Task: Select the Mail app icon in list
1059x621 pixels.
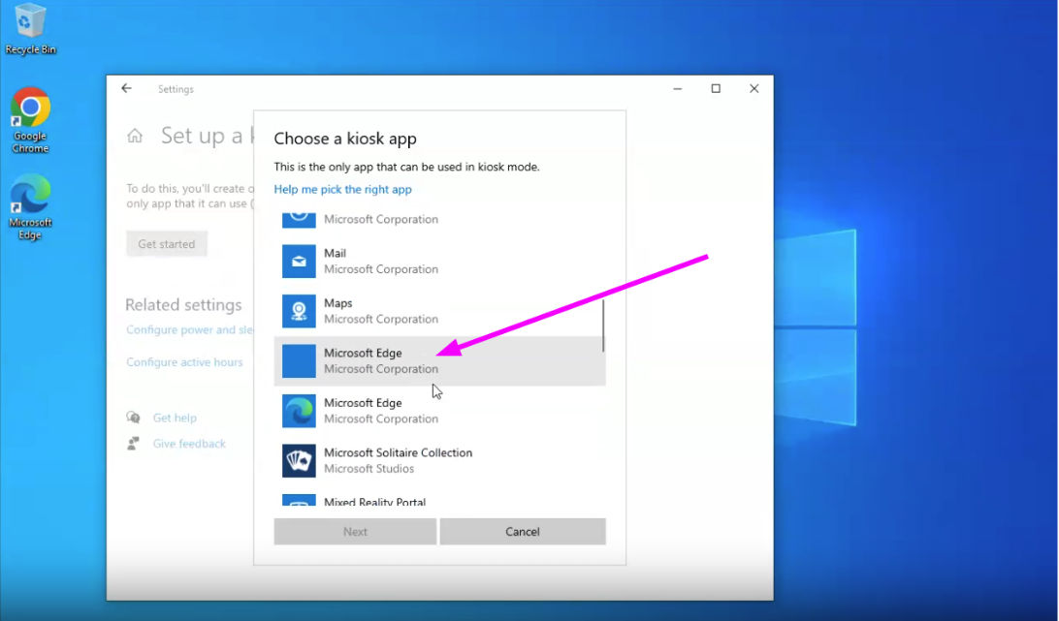Action: (299, 261)
